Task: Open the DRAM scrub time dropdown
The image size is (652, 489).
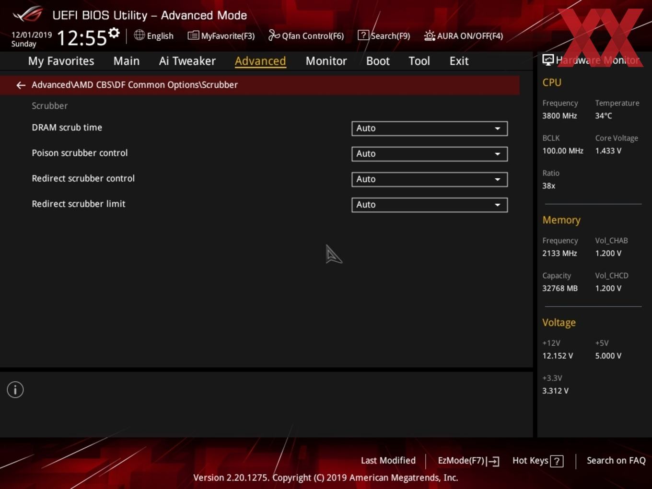Action: [x=430, y=128]
